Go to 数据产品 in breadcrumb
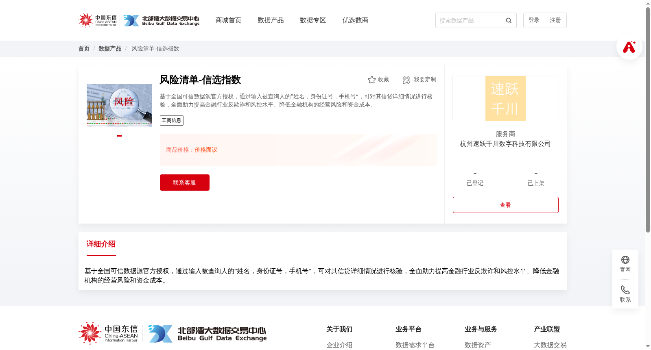 pyautogui.click(x=110, y=48)
